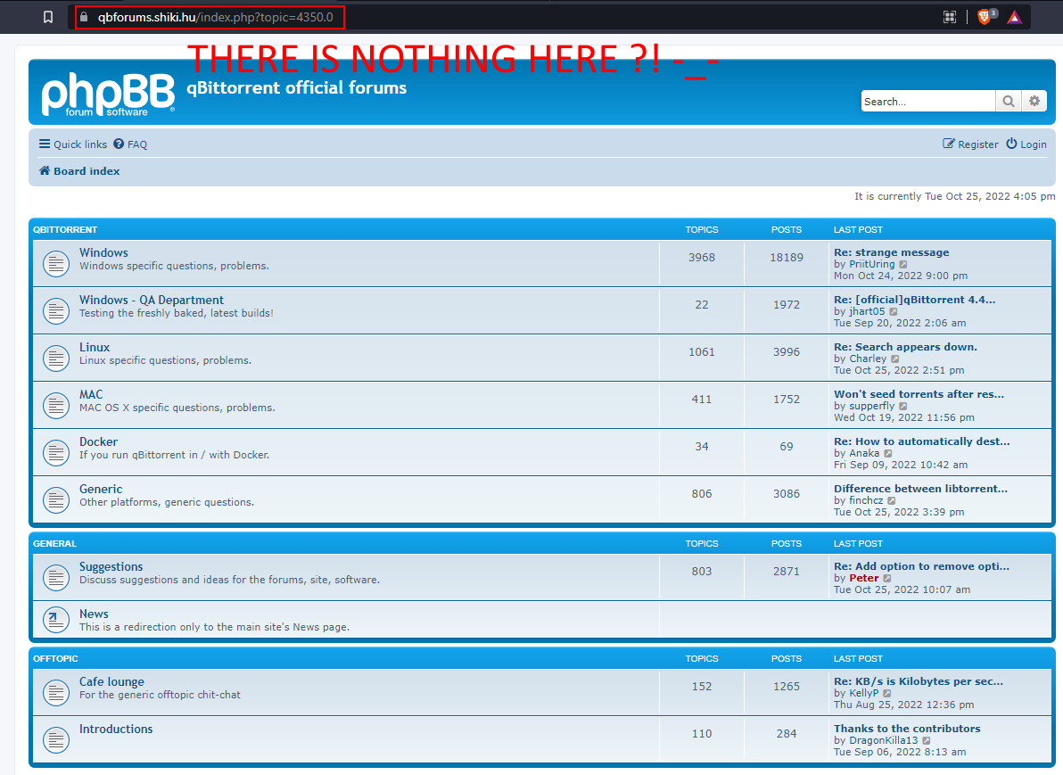This screenshot has width=1063, height=775.
Task: View latest post icon beside Charley
Action: click(894, 359)
